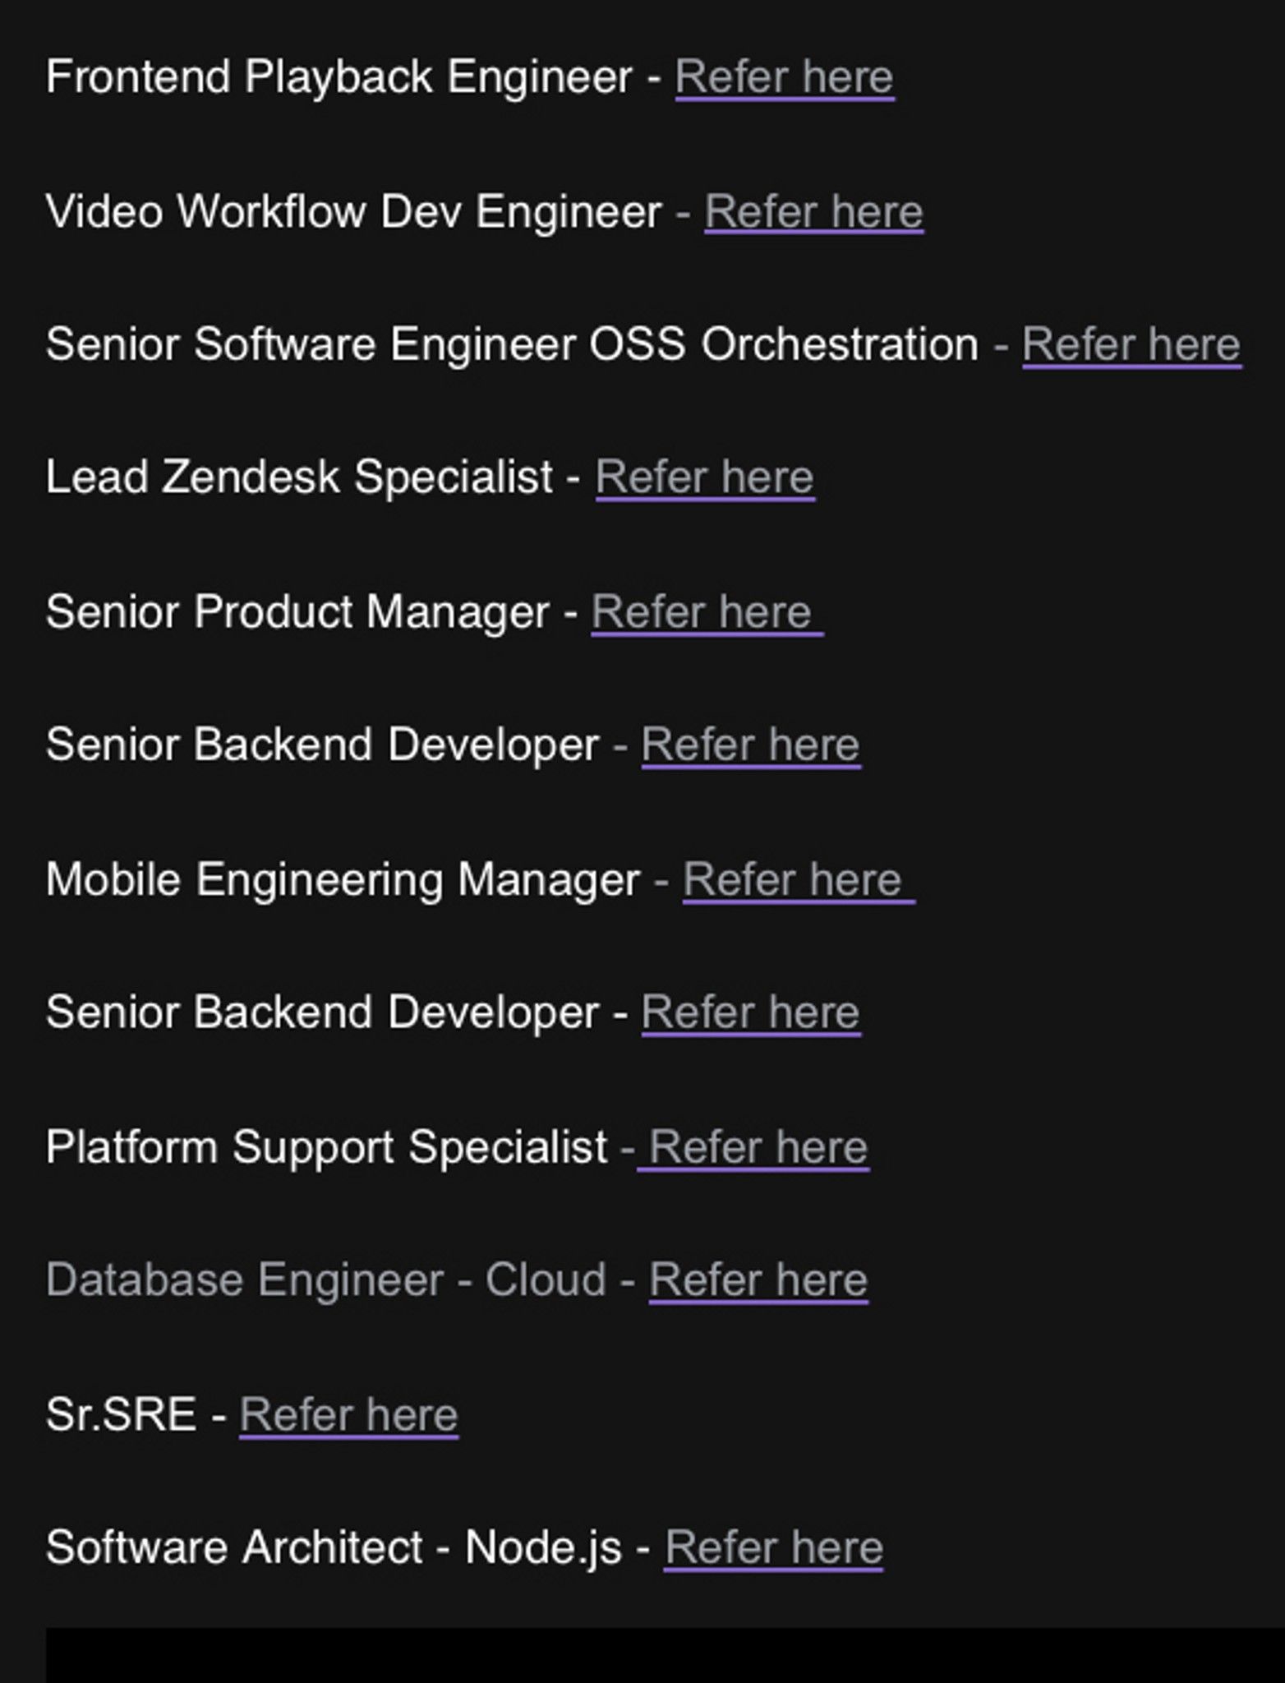The image size is (1285, 1683).
Task: Click the Software Architect - Node.js title text
Action: [x=334, y=1548]
